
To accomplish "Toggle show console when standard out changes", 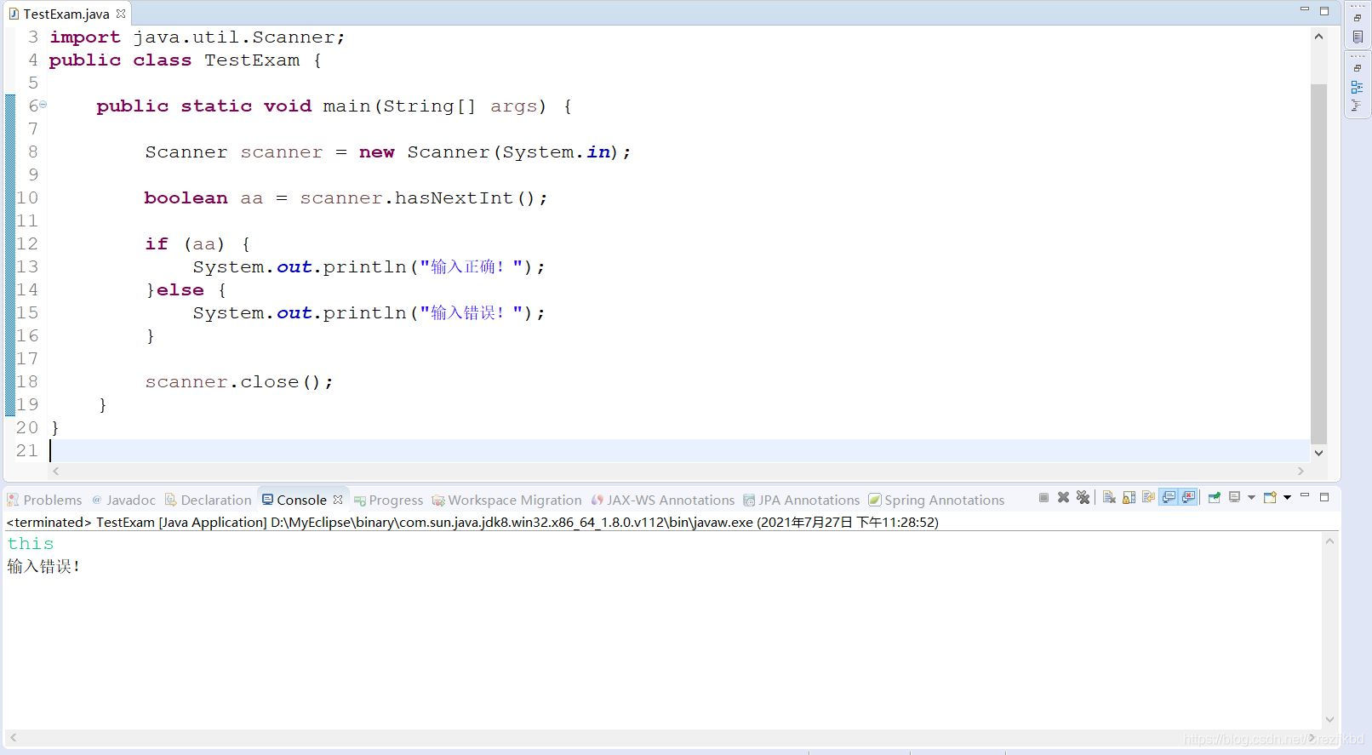I will click(x=1169, y=498).
